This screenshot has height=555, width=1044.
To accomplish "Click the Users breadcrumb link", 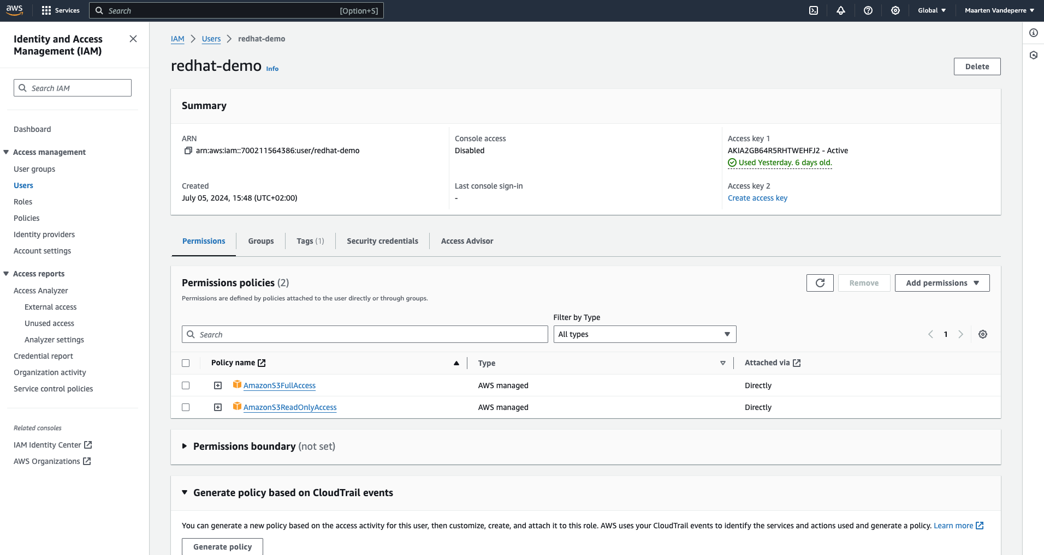I will pyautogui.click(x=211, y=39).
